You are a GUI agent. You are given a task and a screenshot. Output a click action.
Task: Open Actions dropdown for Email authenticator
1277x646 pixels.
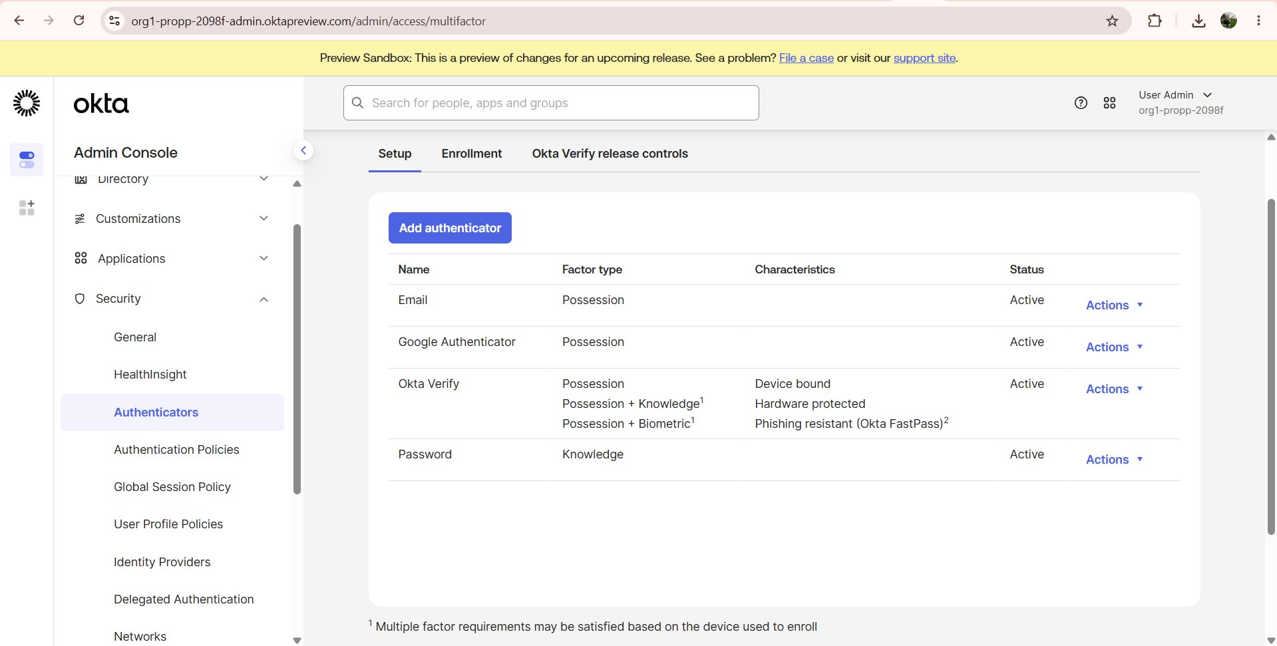click(1114, 305)
